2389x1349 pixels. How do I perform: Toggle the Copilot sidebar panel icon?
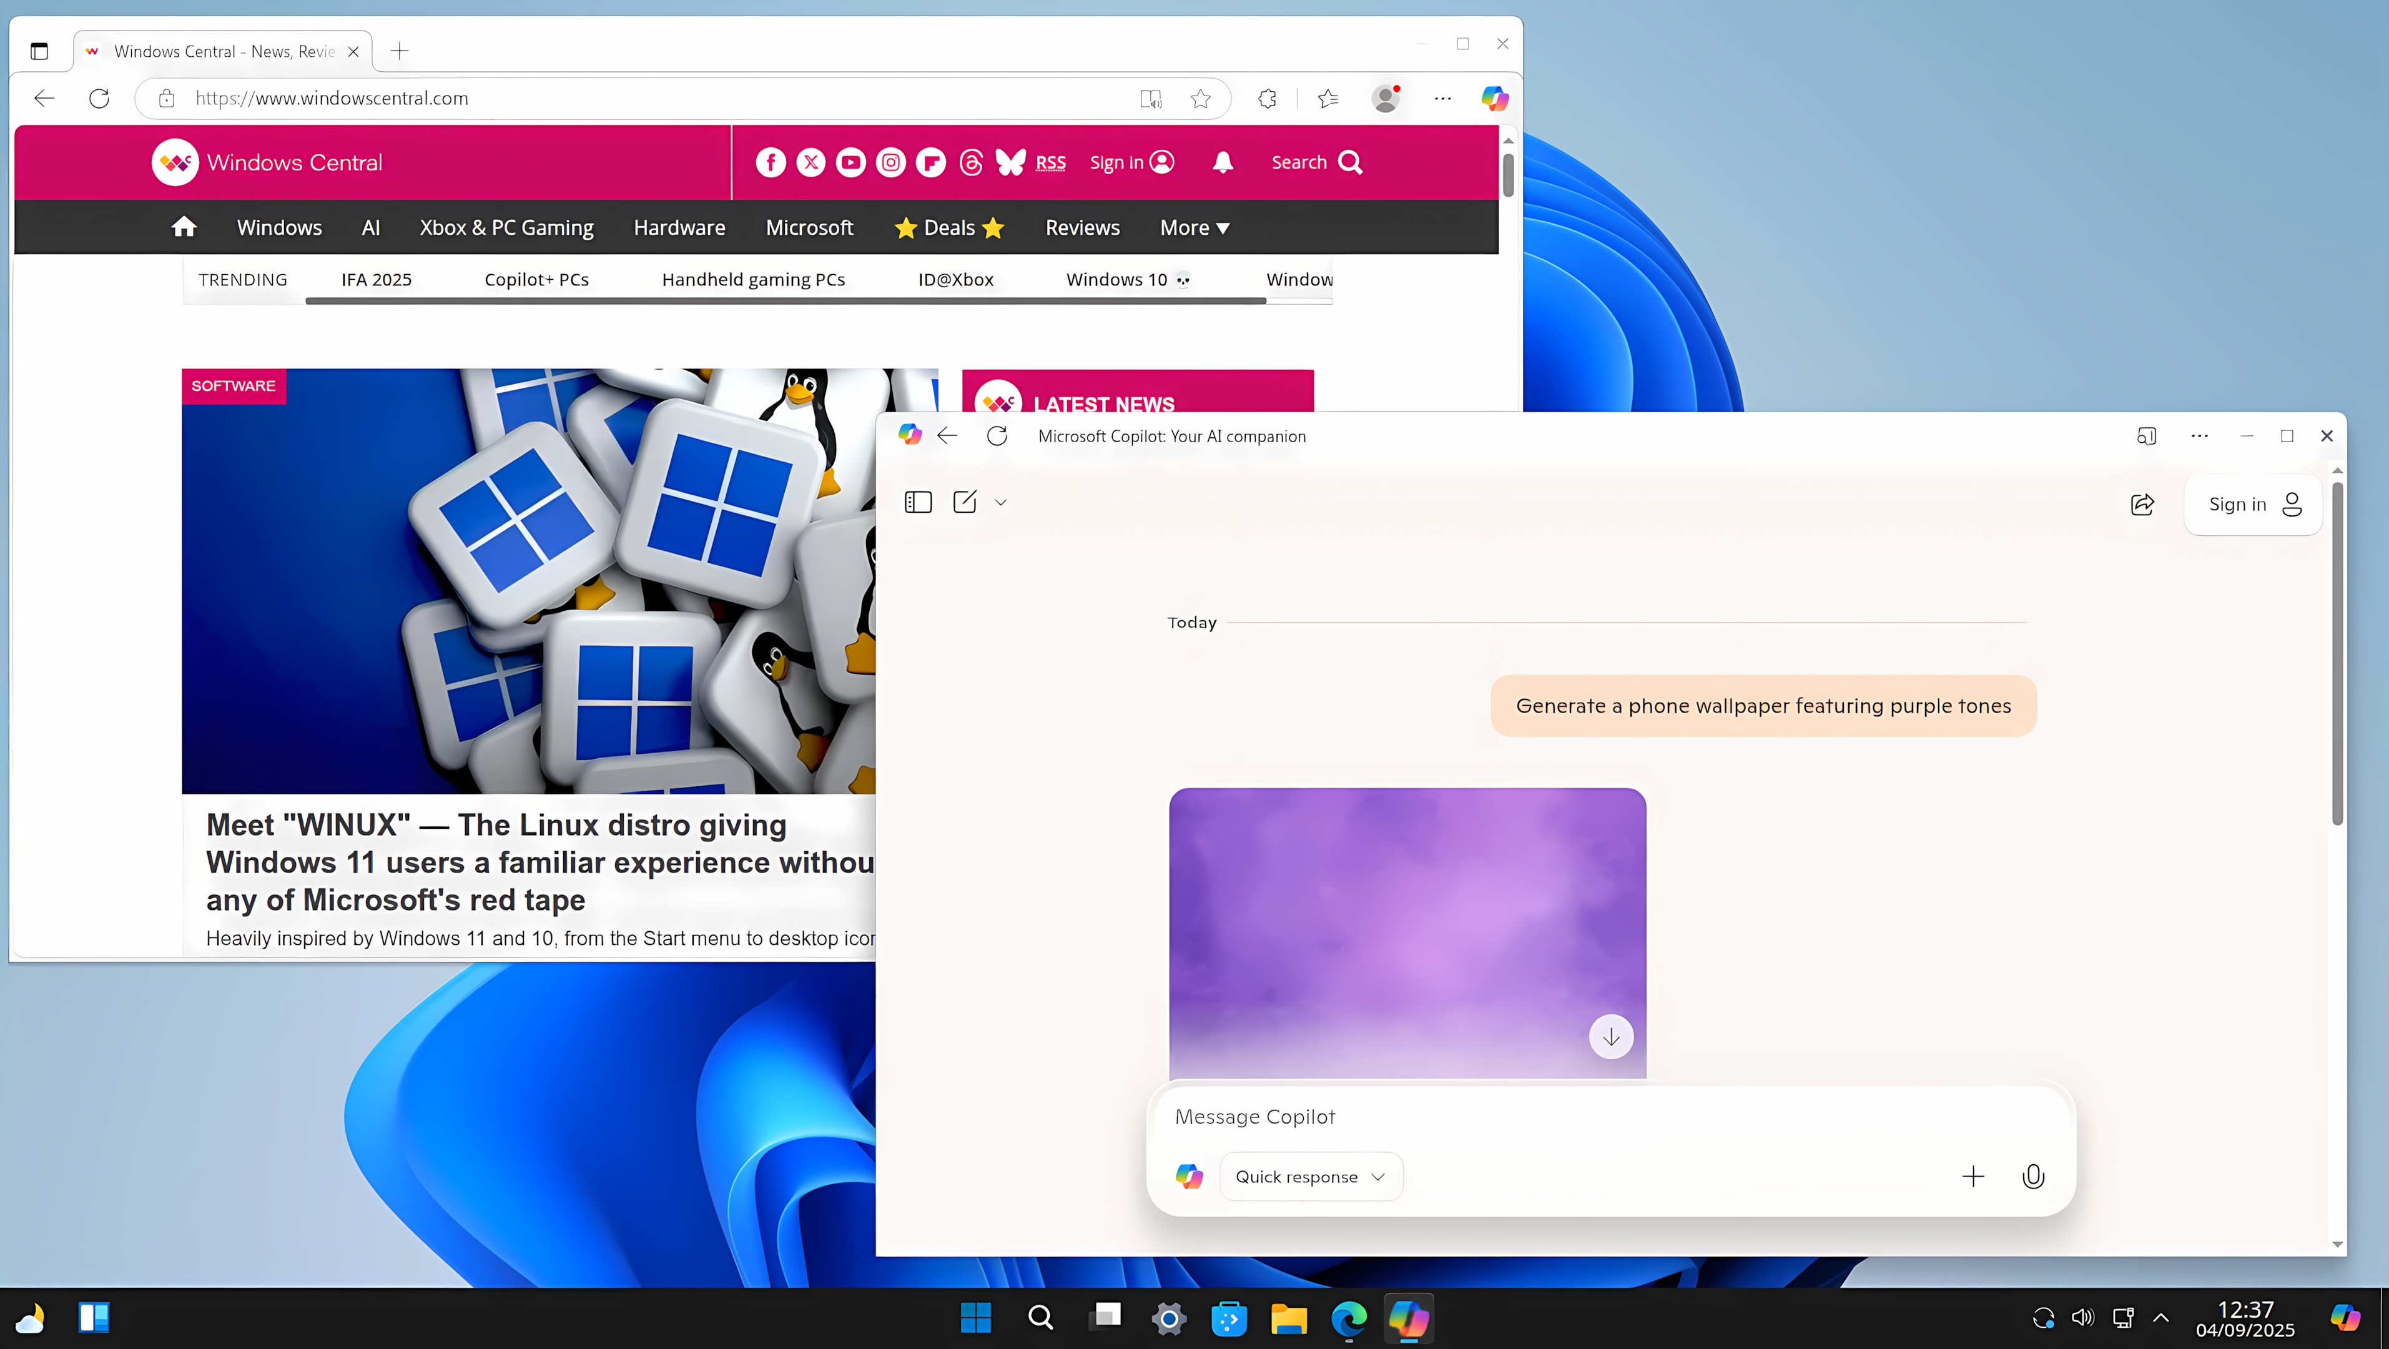pyautogui.click(x=917, y=503)
